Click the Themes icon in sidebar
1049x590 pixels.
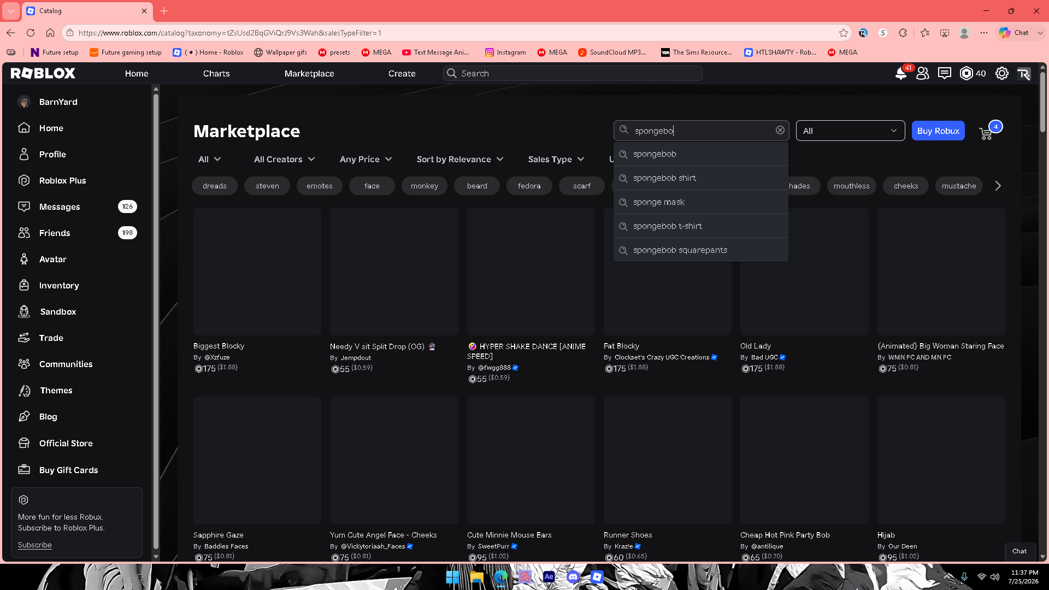click(24, 390)
